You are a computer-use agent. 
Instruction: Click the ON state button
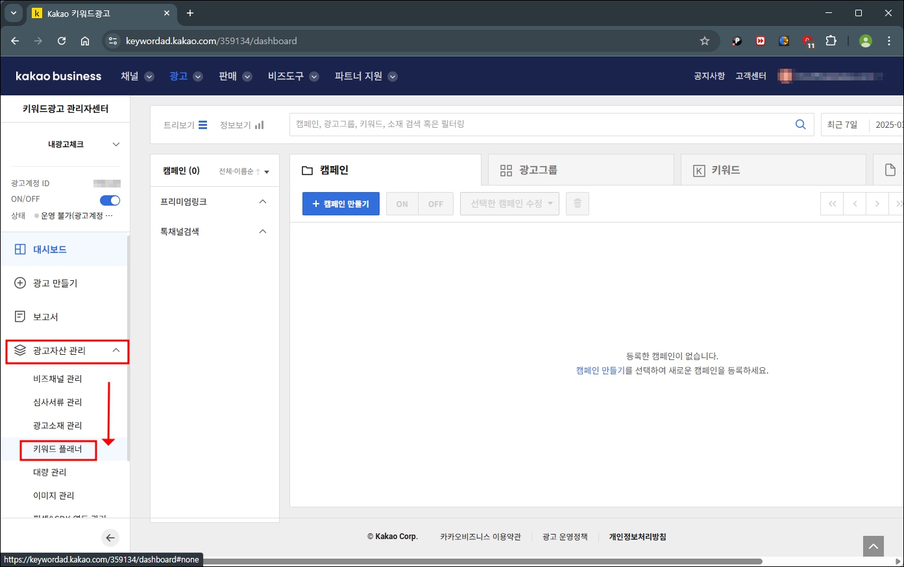401,203
